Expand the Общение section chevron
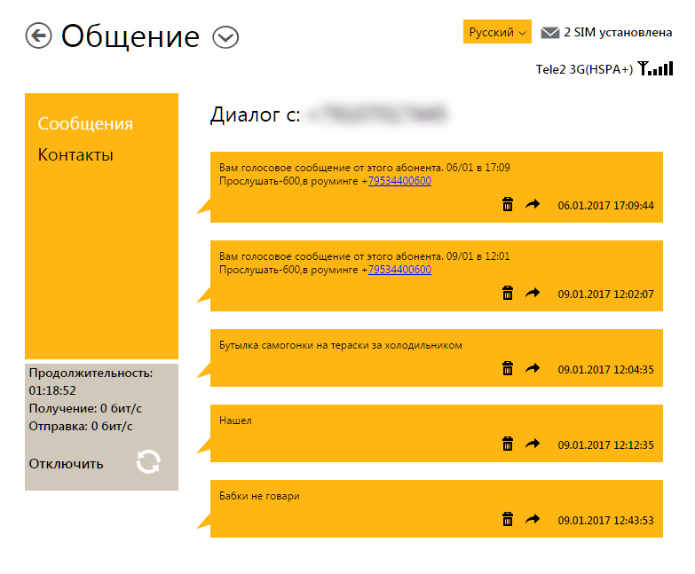The width and height of the screenshot is (695, 574). pos(226,37)
